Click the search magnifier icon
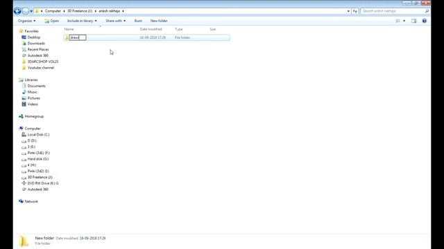Viewport: 444px width, 249px height. pyautogui.click(x=427, y=11)
